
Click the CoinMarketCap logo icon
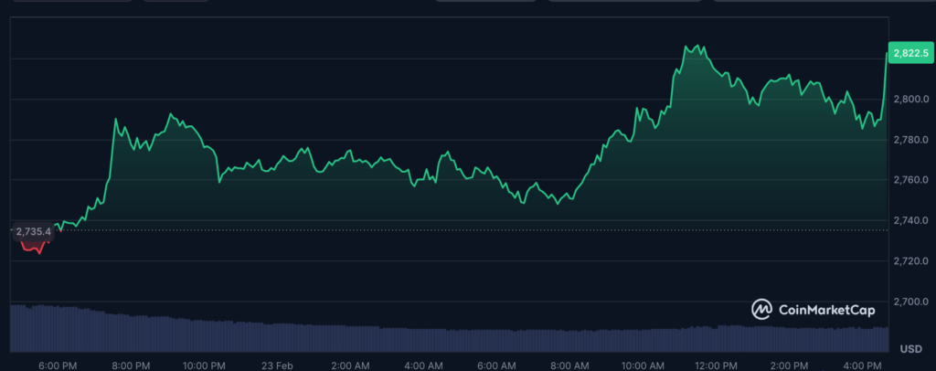coord(762,311)
